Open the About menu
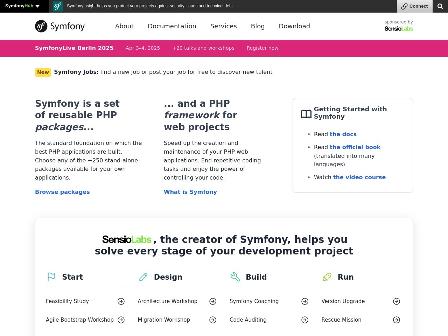The image size is (448, 336). point(124,26)
